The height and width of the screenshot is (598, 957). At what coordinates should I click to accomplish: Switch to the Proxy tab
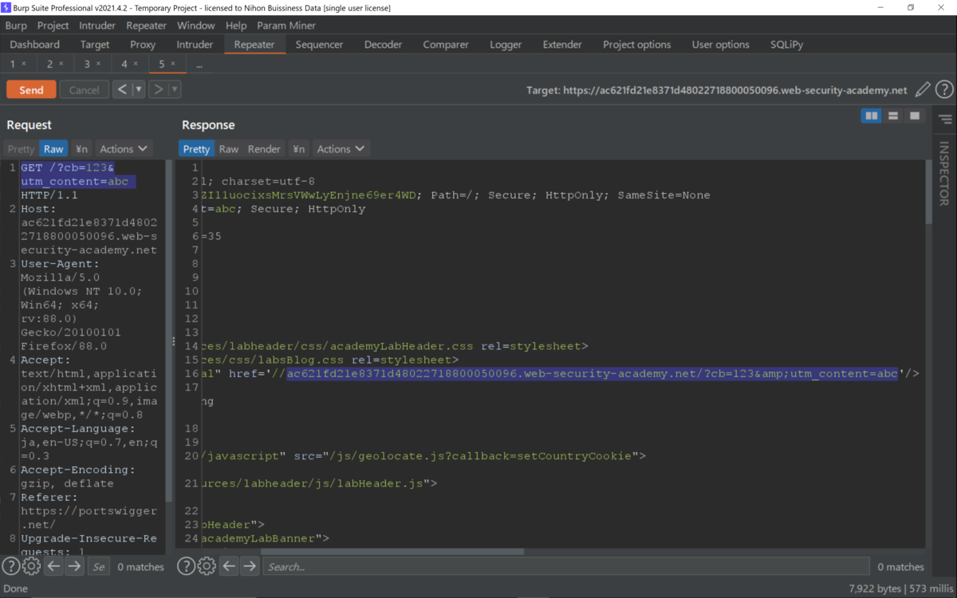coord(143,45)
